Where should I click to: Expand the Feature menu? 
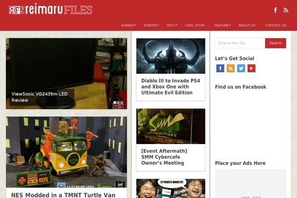coord(223,25)
